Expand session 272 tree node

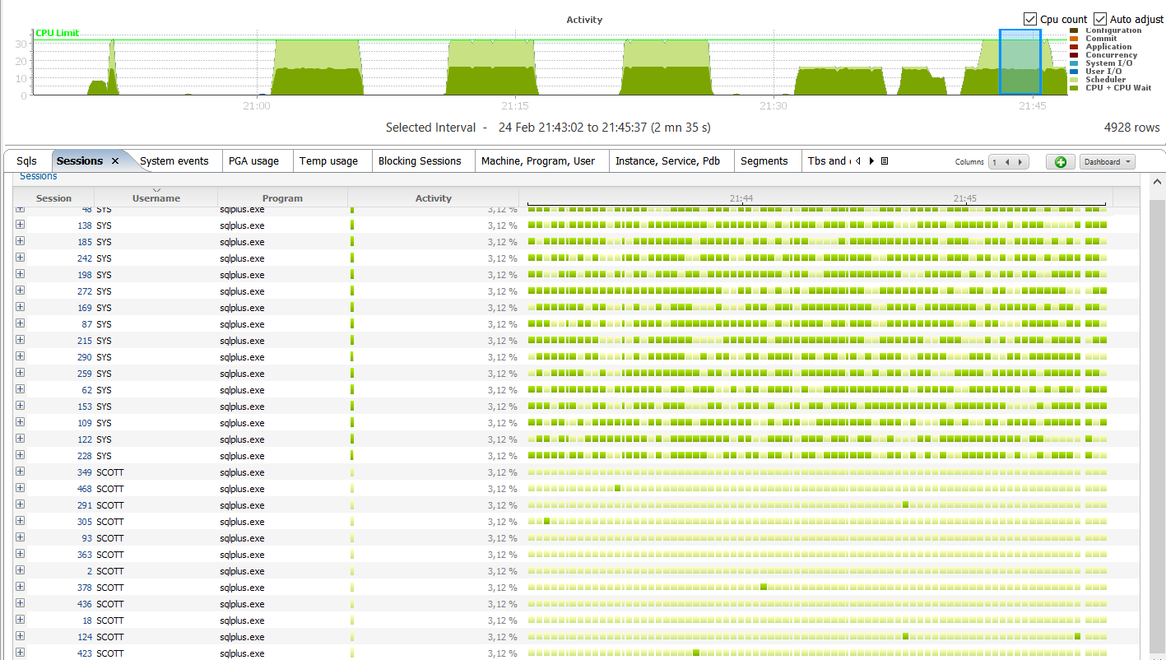click(20, 290)
